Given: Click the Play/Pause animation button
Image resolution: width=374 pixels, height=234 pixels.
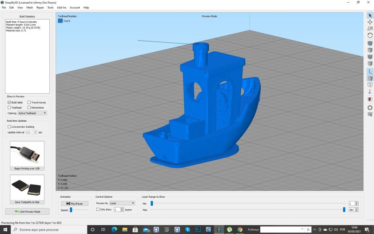Looking at the screenshot, I should [x=74, y=203].
